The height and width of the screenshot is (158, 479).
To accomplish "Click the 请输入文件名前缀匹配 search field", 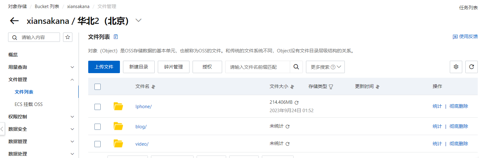I will click(258, 67).
